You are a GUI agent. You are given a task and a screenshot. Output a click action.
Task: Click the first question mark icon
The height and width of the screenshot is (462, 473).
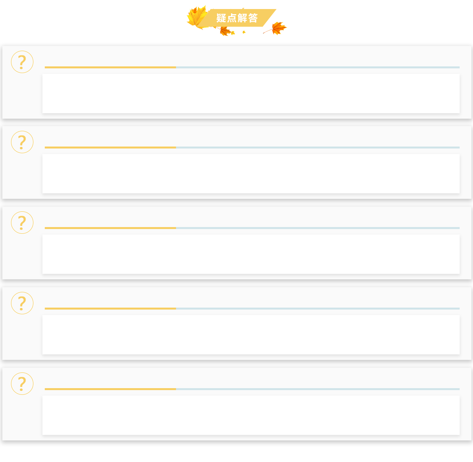point(22,62)
